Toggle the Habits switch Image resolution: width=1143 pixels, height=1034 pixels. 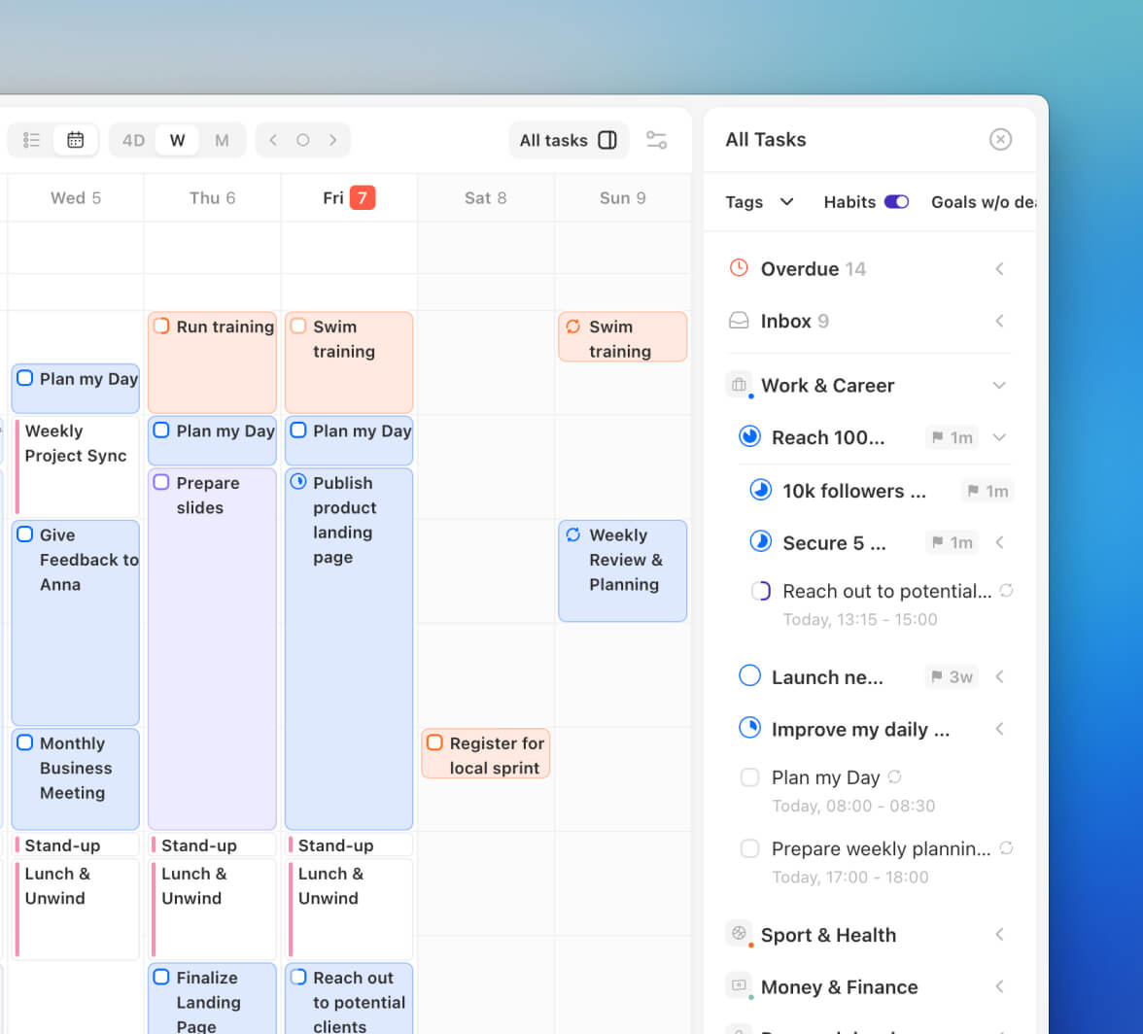(x=896, y=202)
